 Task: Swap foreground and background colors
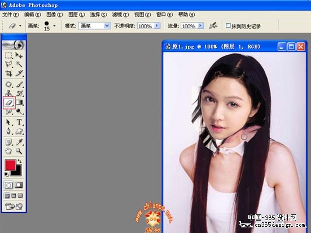point(19,161)
